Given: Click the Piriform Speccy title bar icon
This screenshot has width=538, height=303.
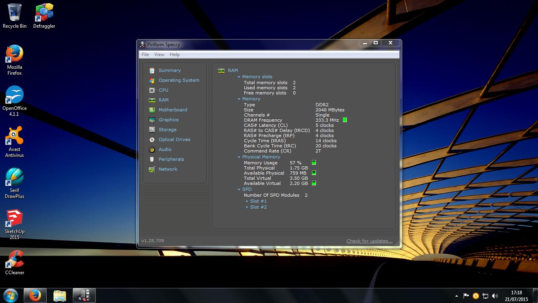Looking at the screenshot, I should [x=143, y=45].
